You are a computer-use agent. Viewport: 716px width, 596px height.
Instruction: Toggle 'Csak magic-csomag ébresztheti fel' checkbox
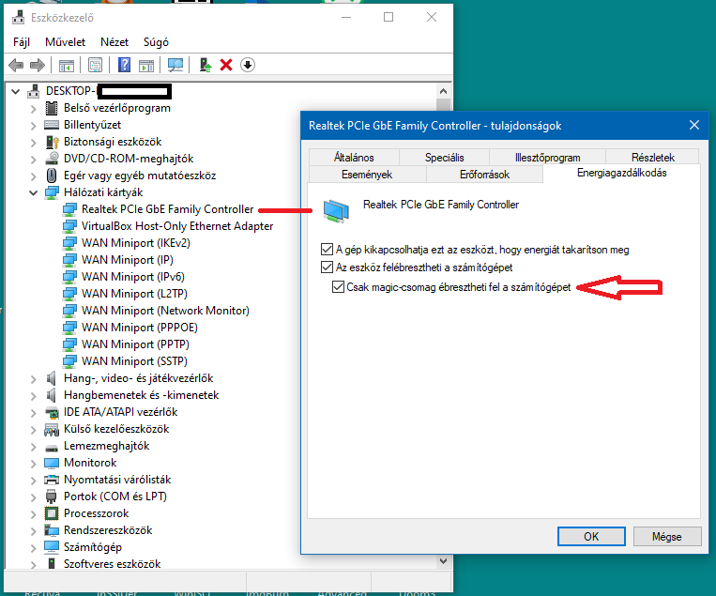pyautogui.click(x=338, y=287)
